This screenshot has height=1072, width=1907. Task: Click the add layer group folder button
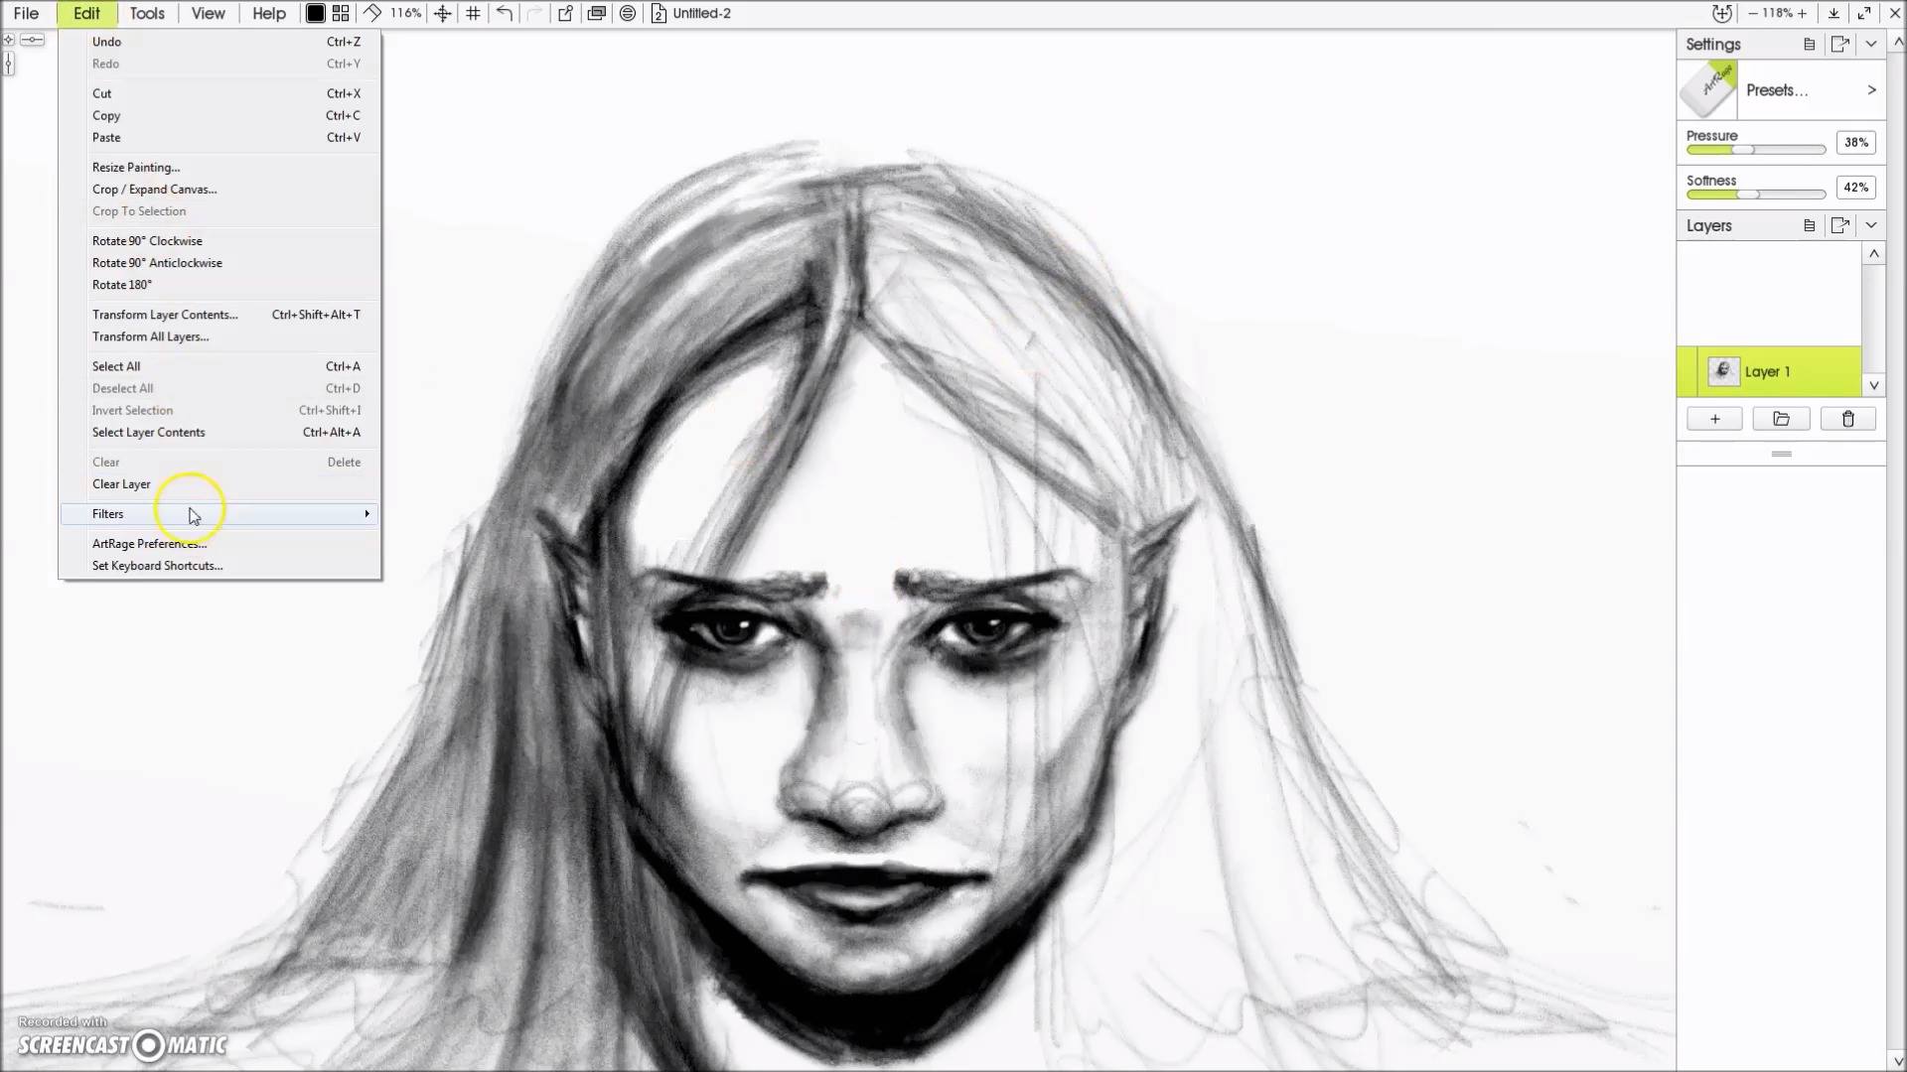[x=1781, y=419]
